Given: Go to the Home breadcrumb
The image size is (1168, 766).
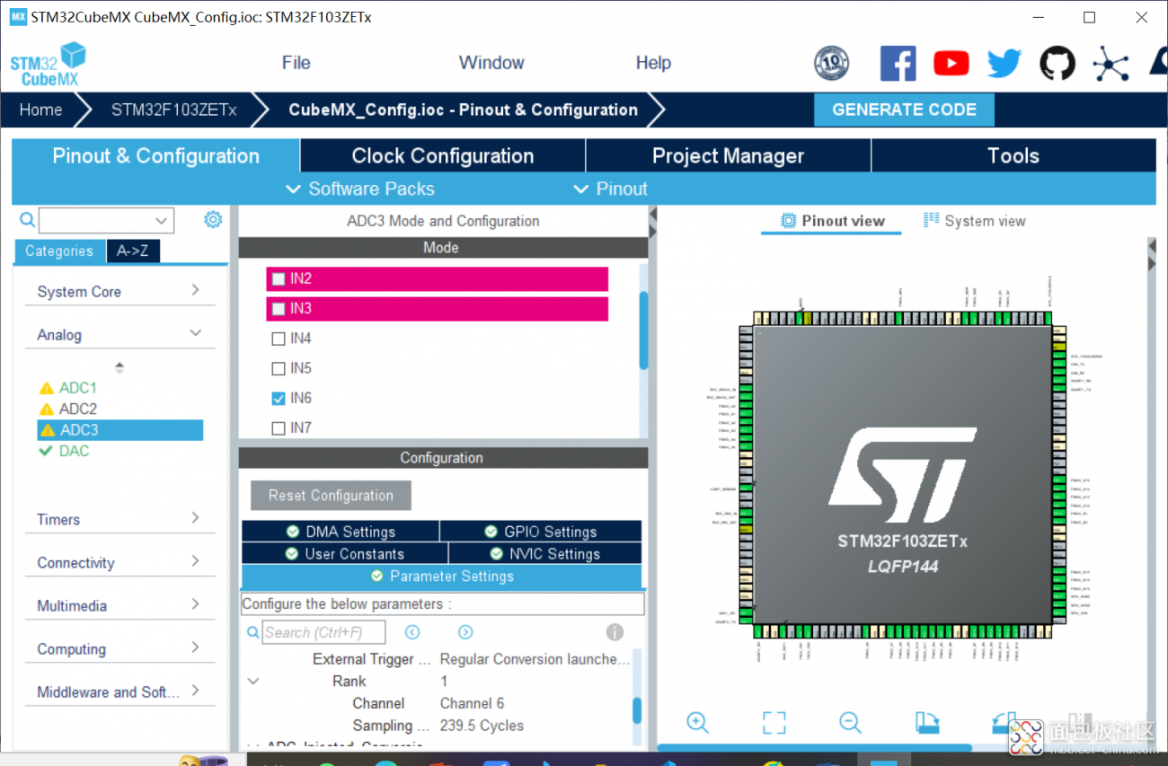Looking at the screenshot, I should pyautogui.click(x=41, y=110).
